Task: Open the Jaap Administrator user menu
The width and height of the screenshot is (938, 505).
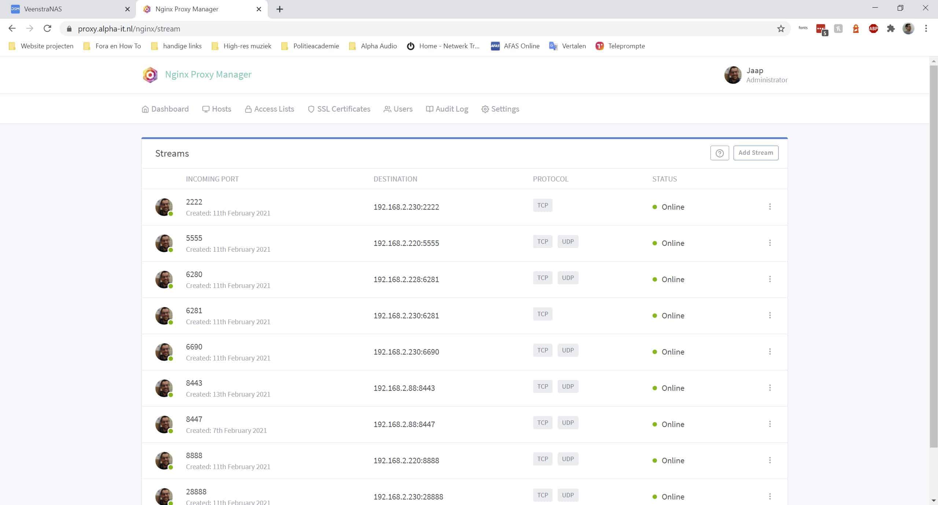Action: (756, 75)
